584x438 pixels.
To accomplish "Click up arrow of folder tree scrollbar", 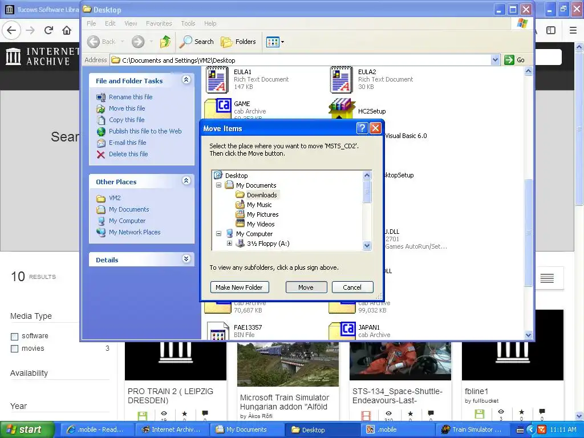I will pos(367,176).
